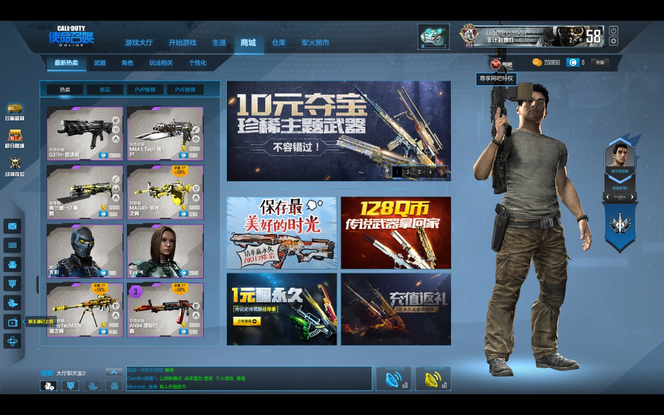This screenshot has width=664, height=415.
Task: Expand the chat panel with up chevron
Action: (113, 372)
